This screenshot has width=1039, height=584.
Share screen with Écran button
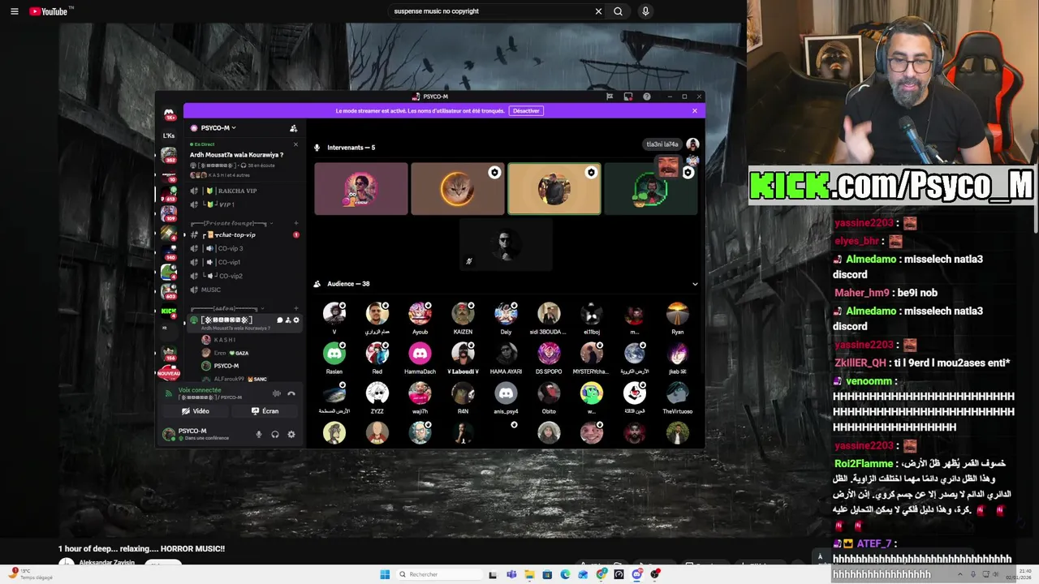click(265, 411)
